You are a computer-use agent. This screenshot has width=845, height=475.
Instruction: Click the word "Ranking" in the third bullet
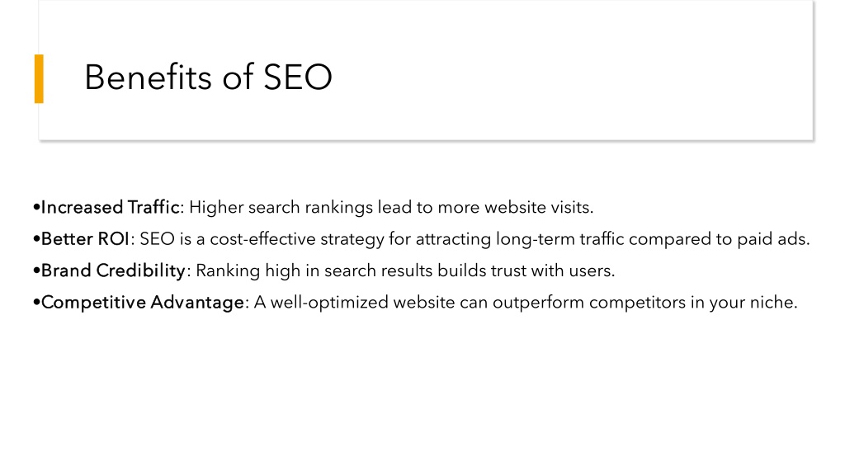coord(228,271)
